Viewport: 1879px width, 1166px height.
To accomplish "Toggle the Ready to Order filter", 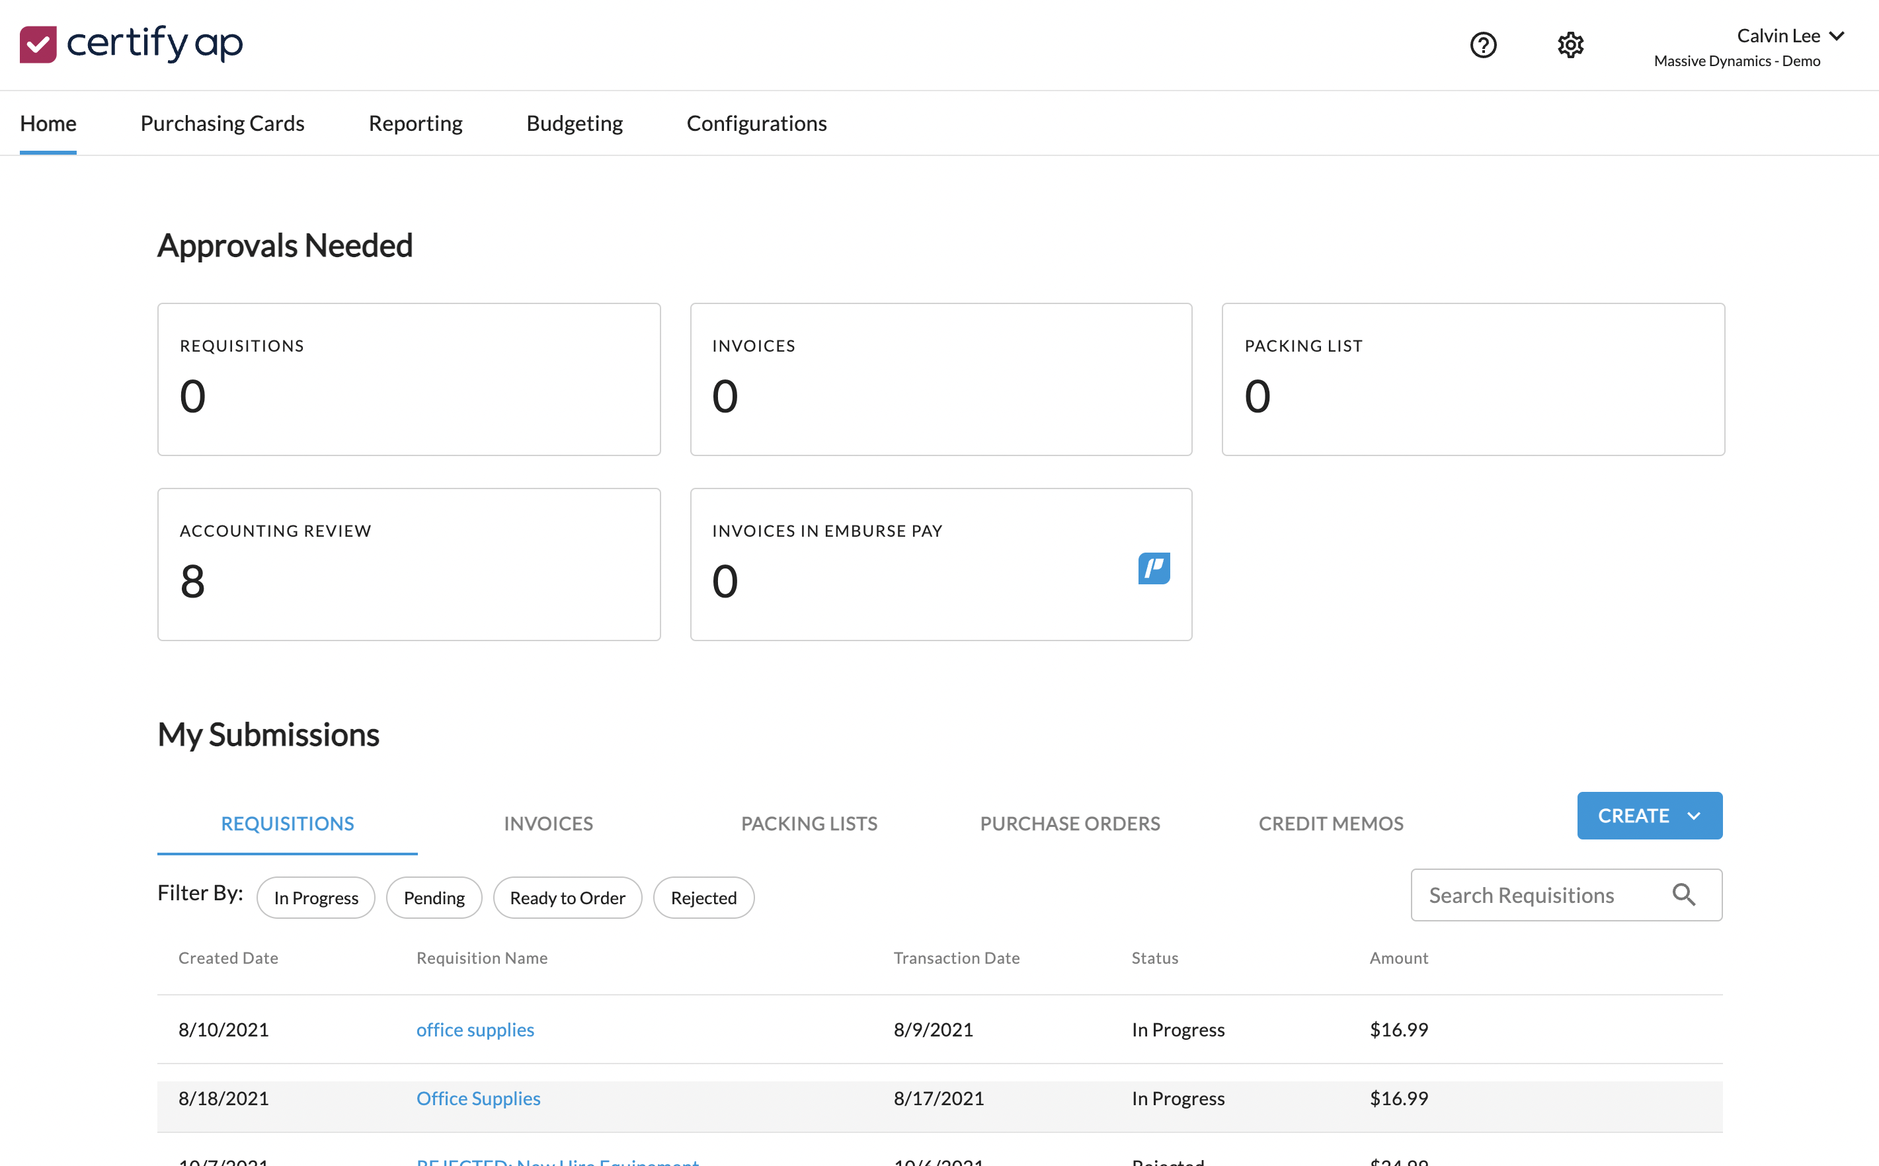I will [x=567, y=898].
